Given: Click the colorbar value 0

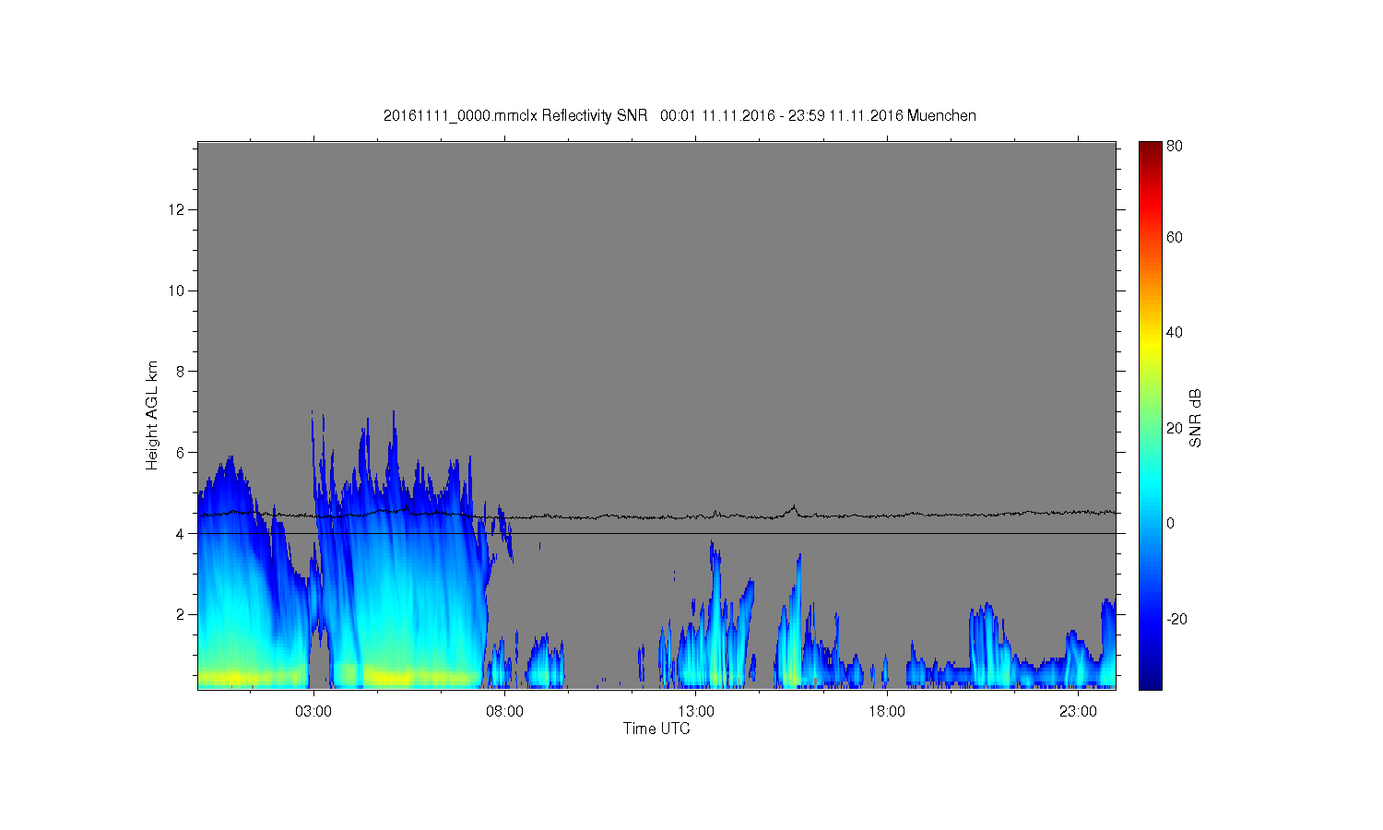Looking at the screenshot, I should [1171, 523].
